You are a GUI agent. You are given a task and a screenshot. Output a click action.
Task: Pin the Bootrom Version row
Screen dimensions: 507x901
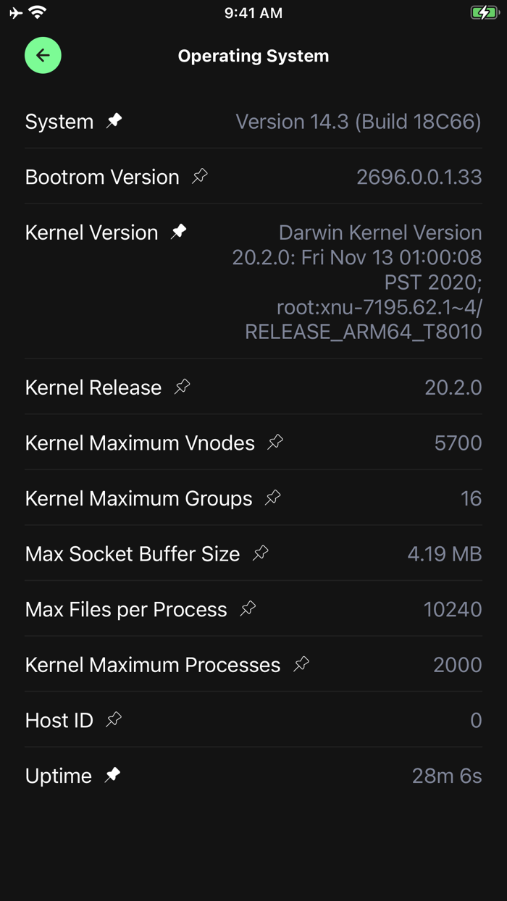200,176
